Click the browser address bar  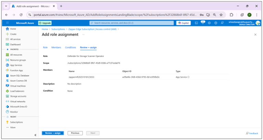click(x=115, y=15)
